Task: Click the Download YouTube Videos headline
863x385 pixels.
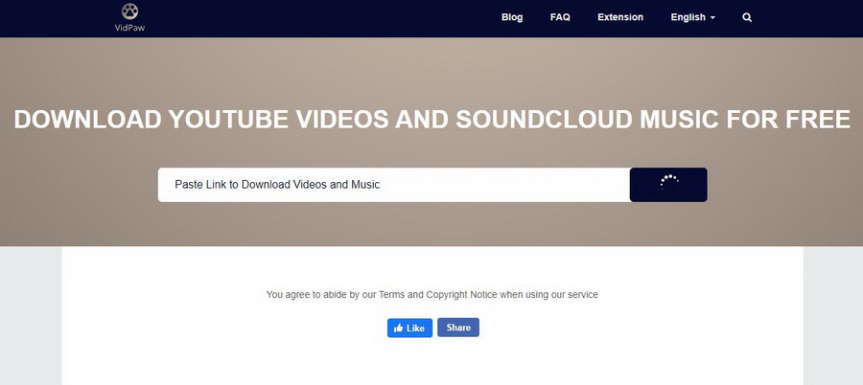Action: [431, 120]
